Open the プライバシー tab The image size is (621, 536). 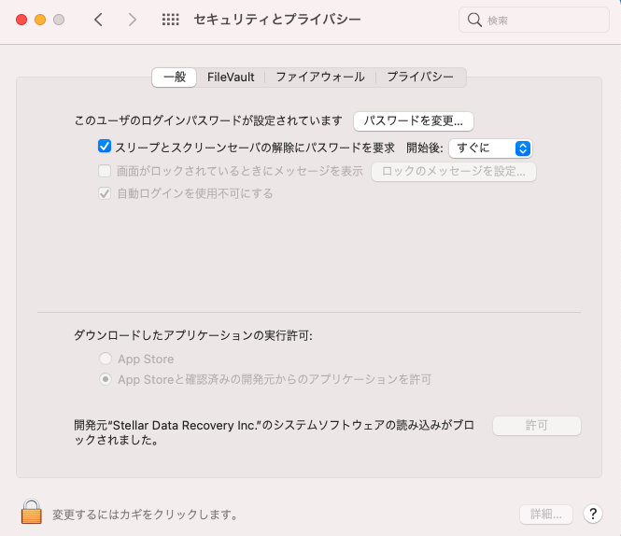(420, 77)
